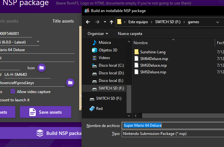
Task: Click the LA-H-SM64D product code field
Action: (27, 75)
